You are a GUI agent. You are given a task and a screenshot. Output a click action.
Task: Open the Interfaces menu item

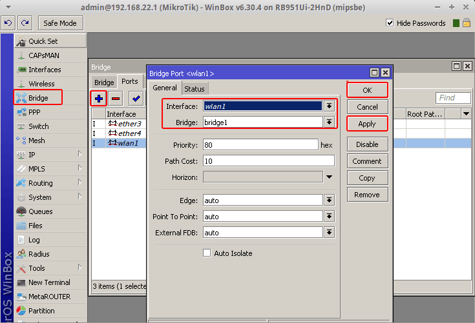50,70
